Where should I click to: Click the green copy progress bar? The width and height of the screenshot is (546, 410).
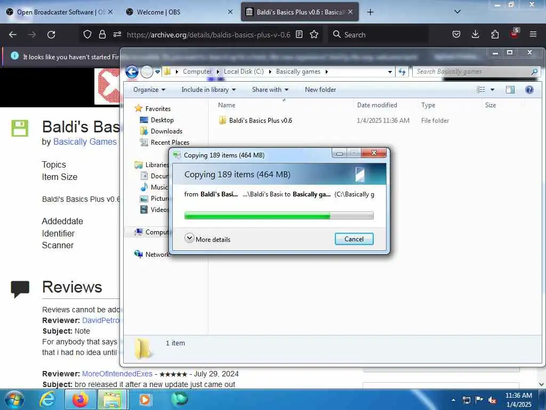click(278, 216)
